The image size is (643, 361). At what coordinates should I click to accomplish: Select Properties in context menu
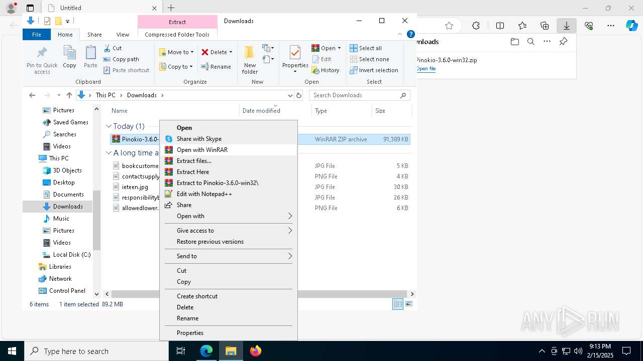[229, 333]
